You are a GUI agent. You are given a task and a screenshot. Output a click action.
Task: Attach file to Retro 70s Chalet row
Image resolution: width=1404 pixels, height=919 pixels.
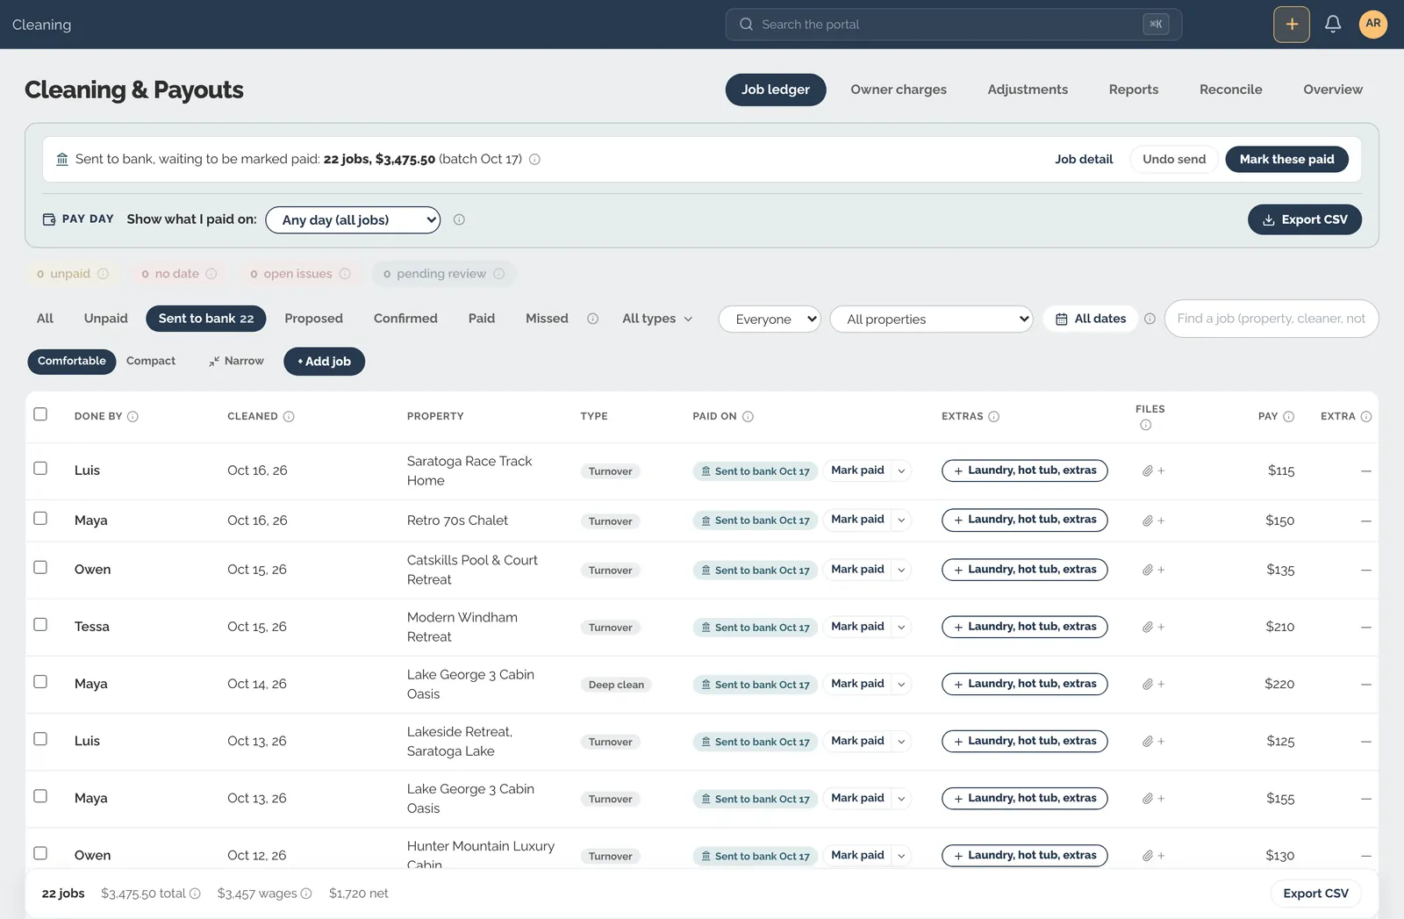[x=1153, y=521]
